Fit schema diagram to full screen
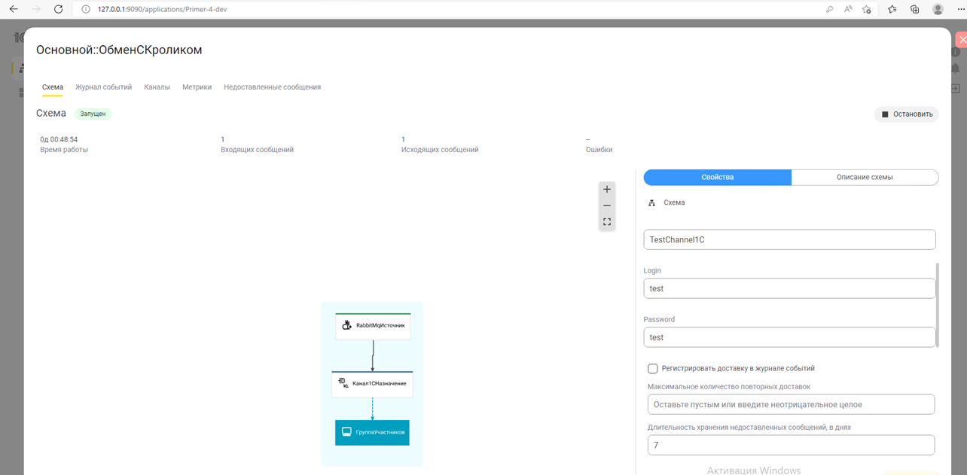The width and height of the screenshot is (967, 475). 606,222
